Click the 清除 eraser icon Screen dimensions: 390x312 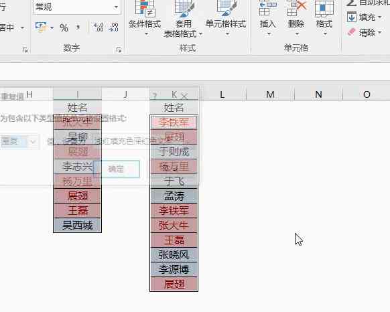point(352,32)
